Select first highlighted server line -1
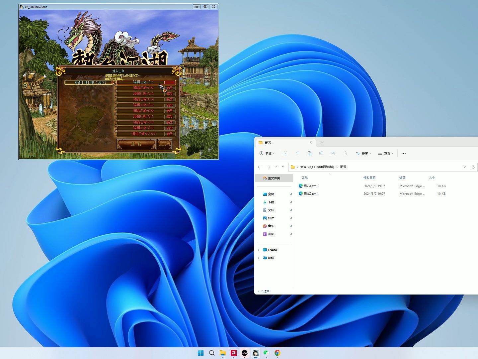 (146, 82)
